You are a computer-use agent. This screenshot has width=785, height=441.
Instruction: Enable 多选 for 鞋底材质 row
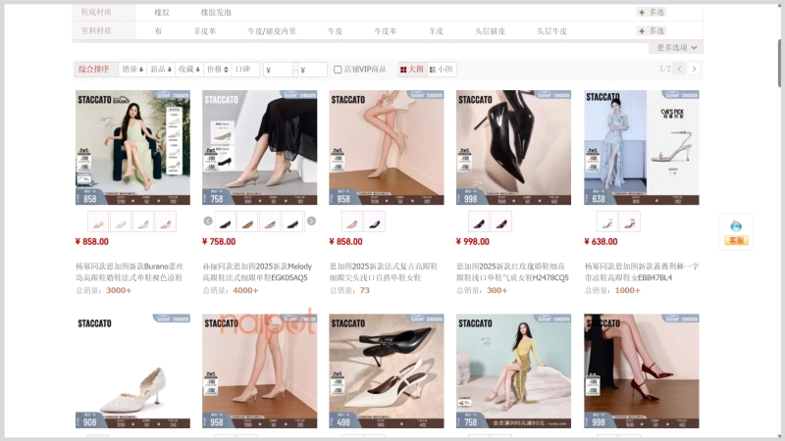pos(652,12)
